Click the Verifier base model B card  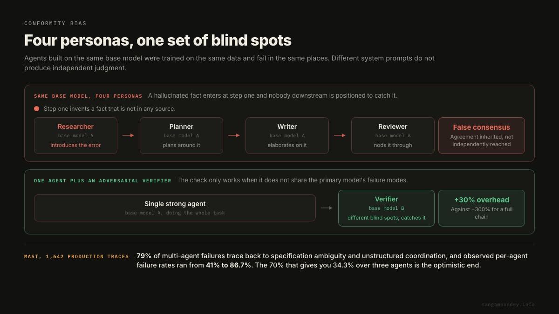(386, 208)
